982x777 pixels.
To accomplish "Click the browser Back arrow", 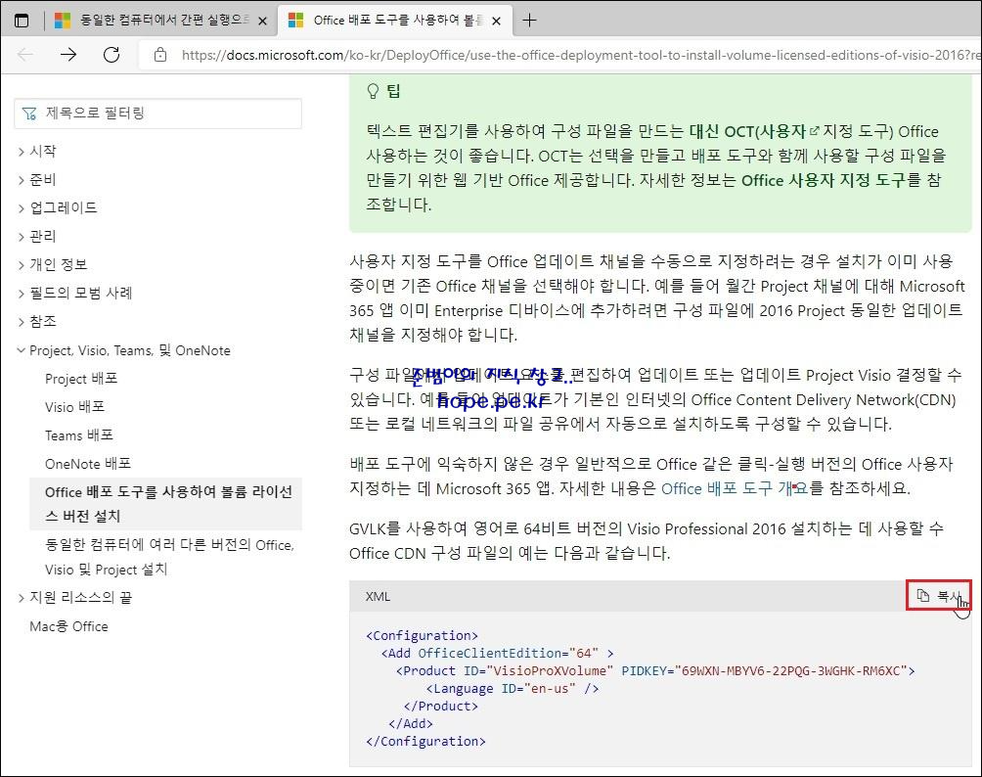I will click(x=25, y=55).
